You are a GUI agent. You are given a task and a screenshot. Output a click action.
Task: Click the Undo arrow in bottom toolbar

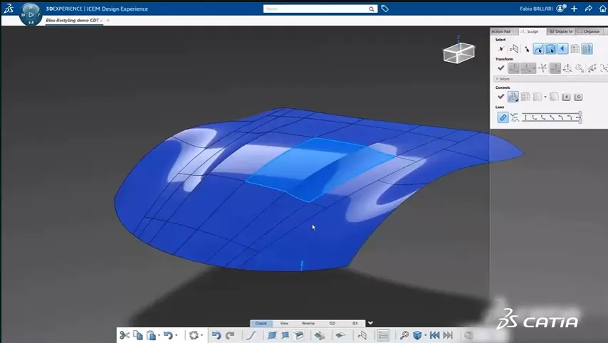tap(216, 335)
